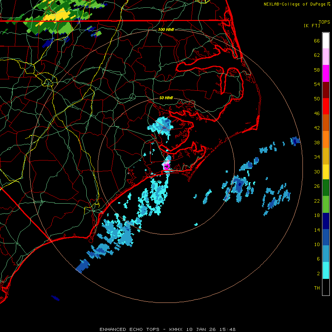Click the dark red 54K ft legend swatch
The height and width of the screenshot is (332, 332).
[326, 90]
